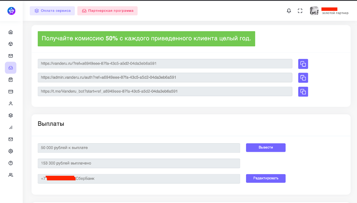Copy the vanderu.ru/?ref referral link

tap(303, 64)
